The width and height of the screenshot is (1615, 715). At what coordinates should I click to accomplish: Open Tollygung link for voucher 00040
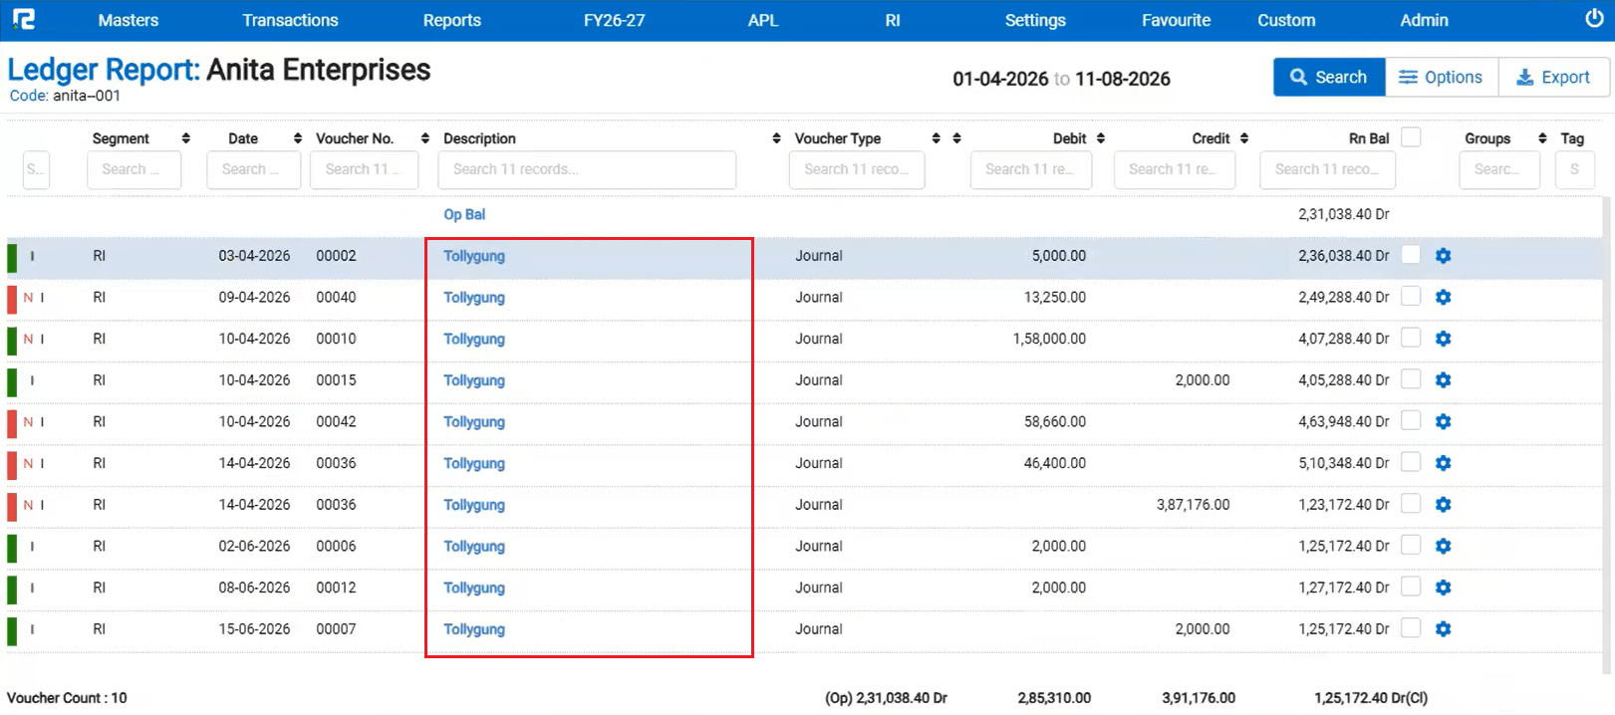pyautogui.click(x=474, y=297)
